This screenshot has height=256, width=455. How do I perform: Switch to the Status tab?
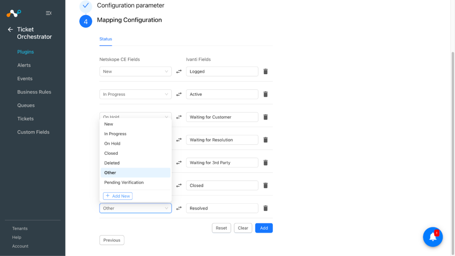(x=106, y=39)
